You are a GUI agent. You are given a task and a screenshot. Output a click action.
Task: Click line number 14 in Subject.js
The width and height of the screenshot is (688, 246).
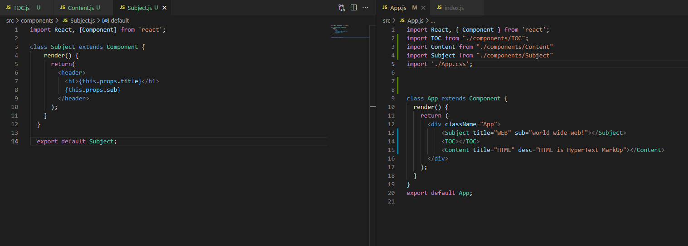[15, 141]
